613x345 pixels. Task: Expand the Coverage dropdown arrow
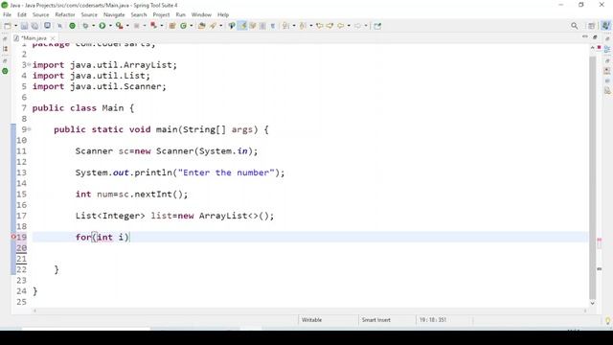[x=127, y=26]
